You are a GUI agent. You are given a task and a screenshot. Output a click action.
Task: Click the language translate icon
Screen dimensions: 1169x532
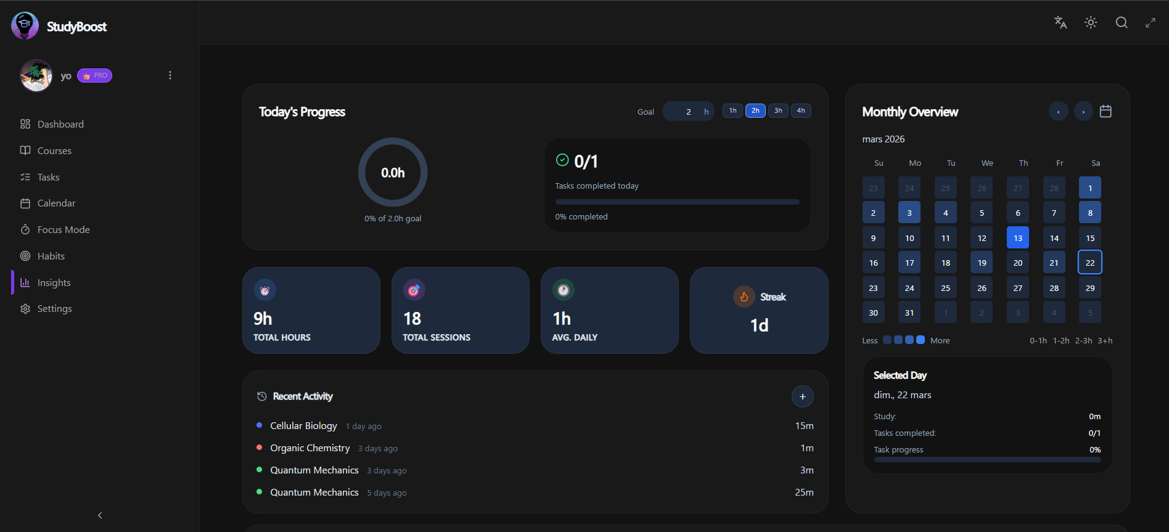coord(1060,23)
